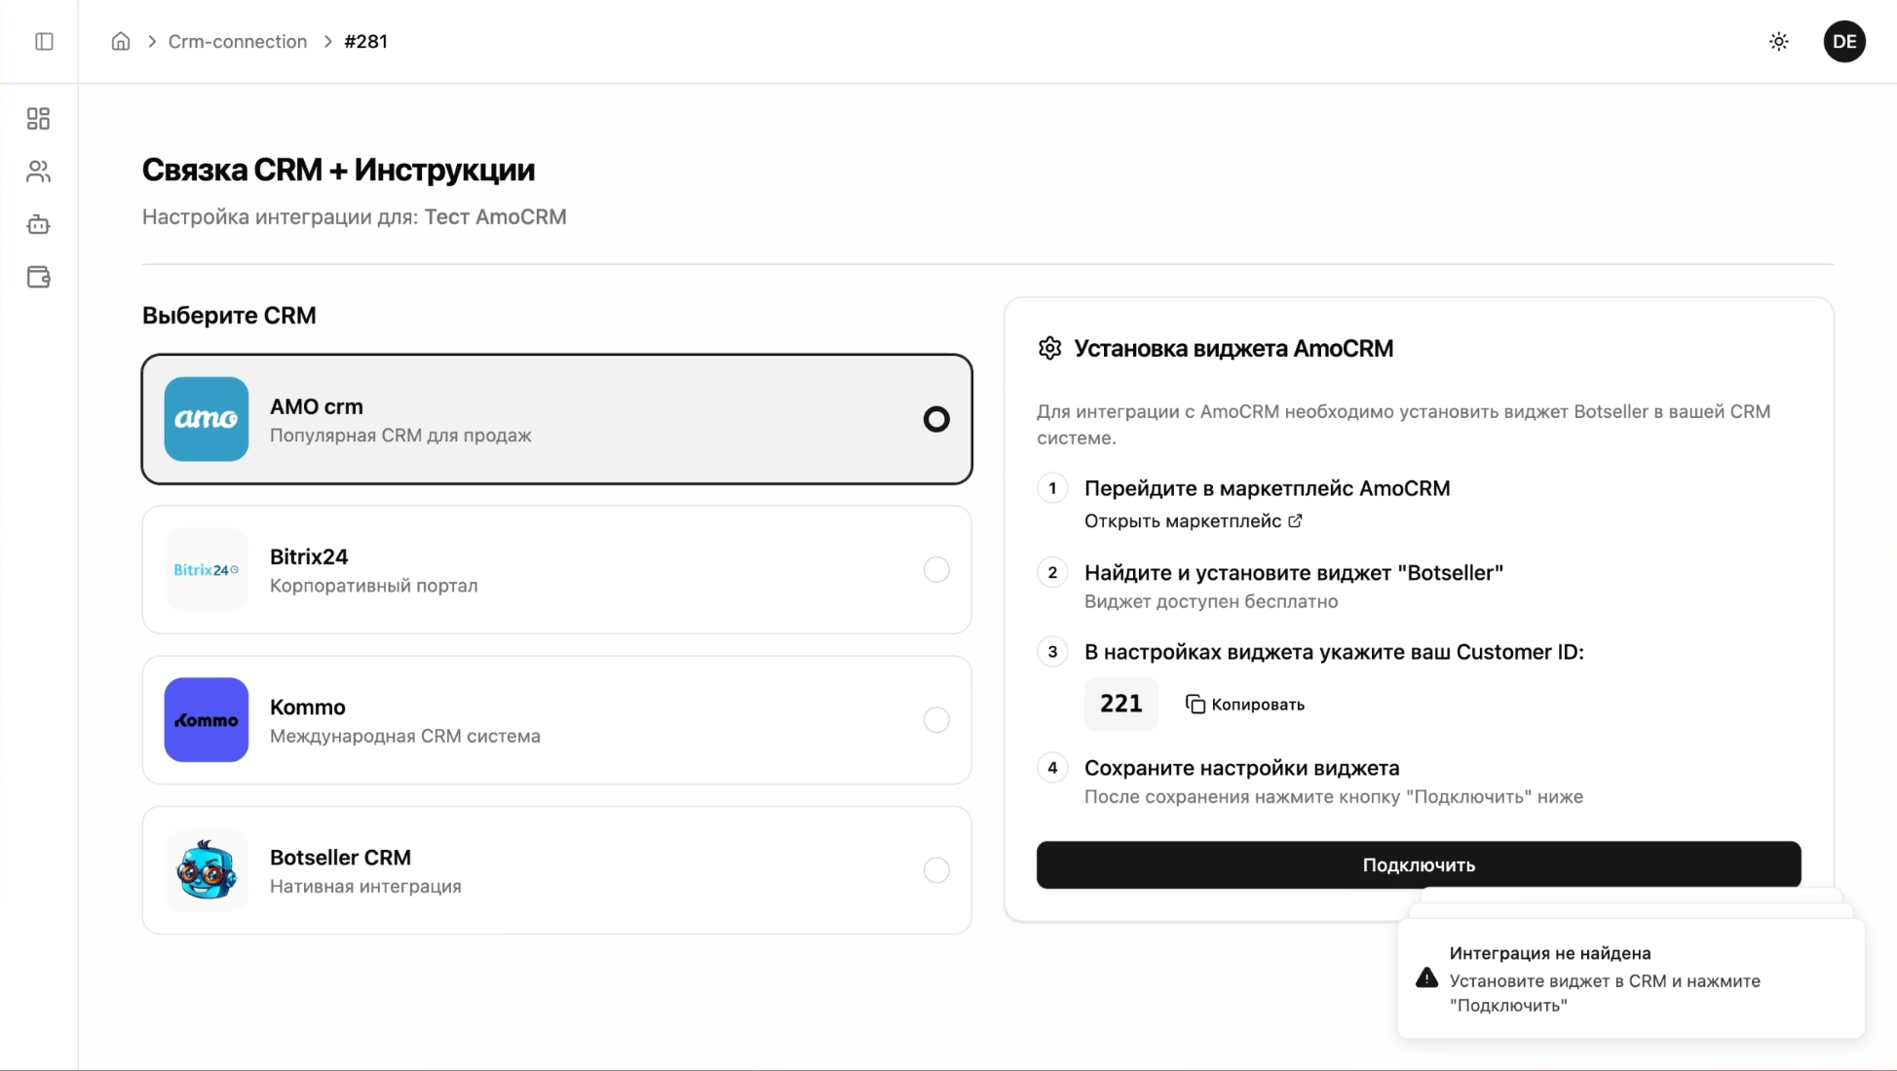This screenshot has height=1071, width=1897.
Task: Open the bot icon in sidebar
Action: click(x=38, y=225)
